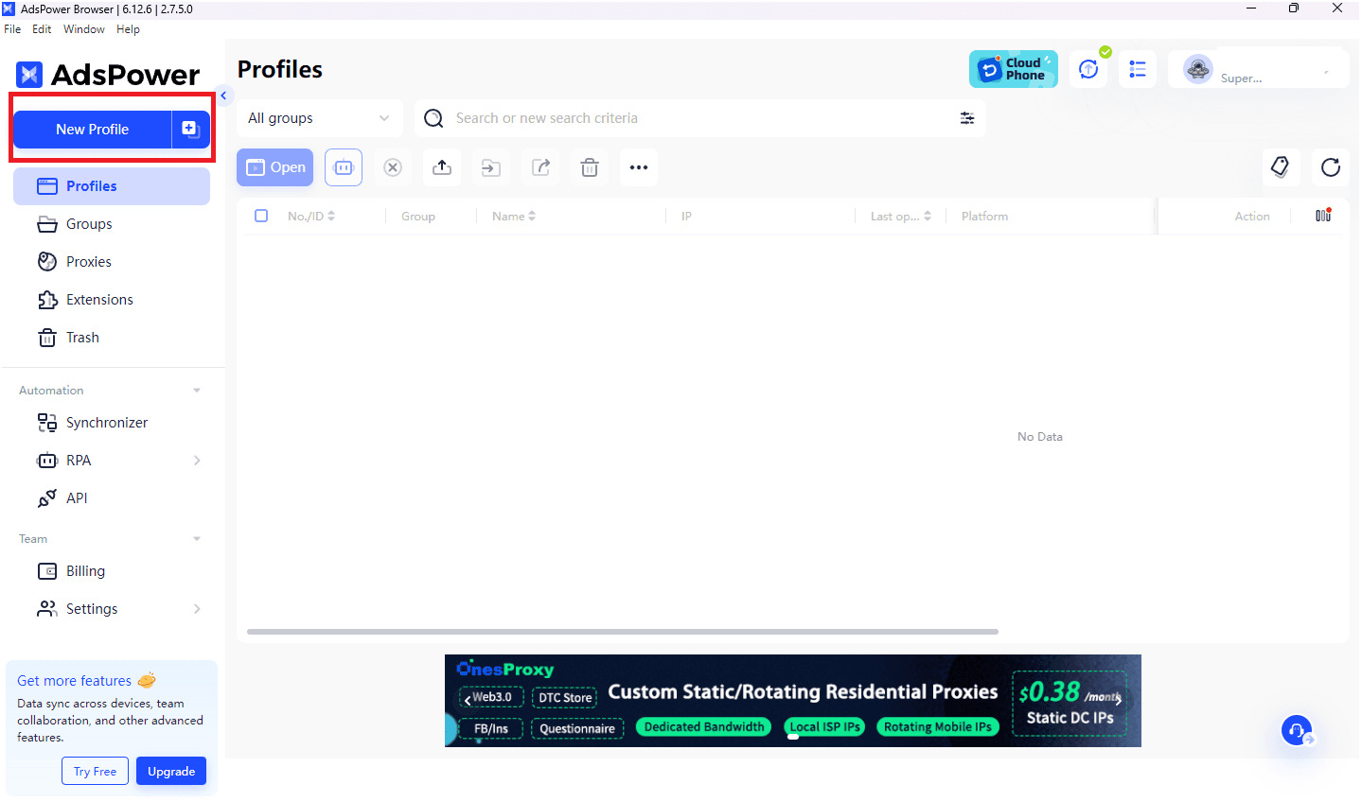1361x802 pixels.
Task: Expand the RPA sidebar entry
Action: [x=198, y=460]
